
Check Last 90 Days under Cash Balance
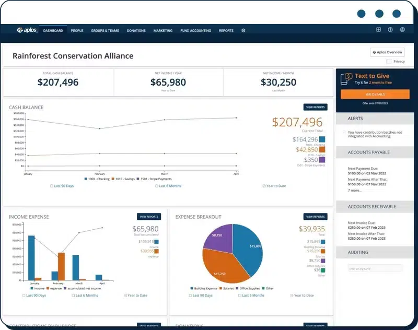[51, 186]
